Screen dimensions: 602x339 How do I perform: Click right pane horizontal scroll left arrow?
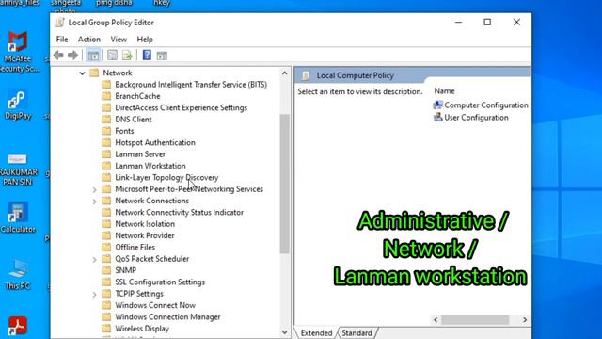coord(436,320)
